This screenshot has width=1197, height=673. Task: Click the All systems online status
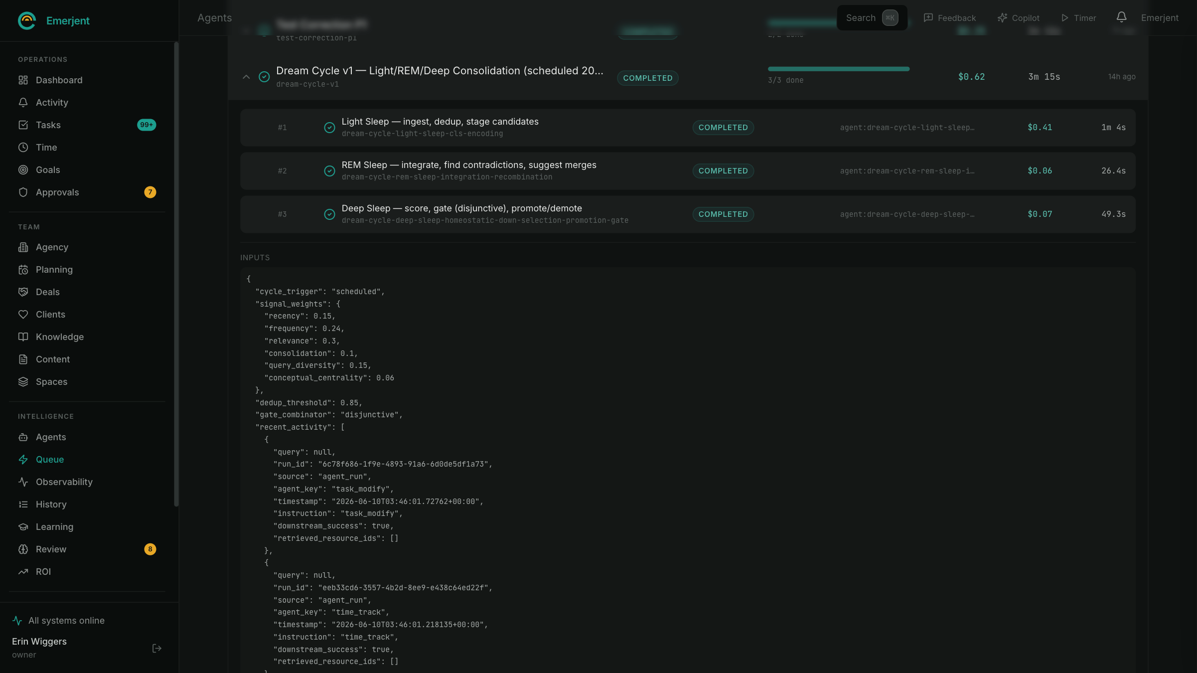pyautogui.click(x=58, y=620)
